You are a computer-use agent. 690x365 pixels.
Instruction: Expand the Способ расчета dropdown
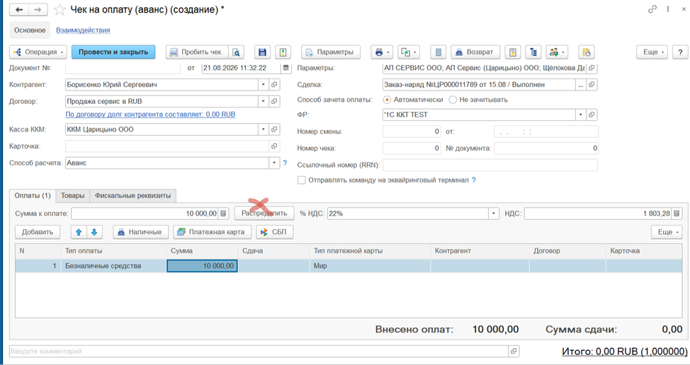(274, 163)
